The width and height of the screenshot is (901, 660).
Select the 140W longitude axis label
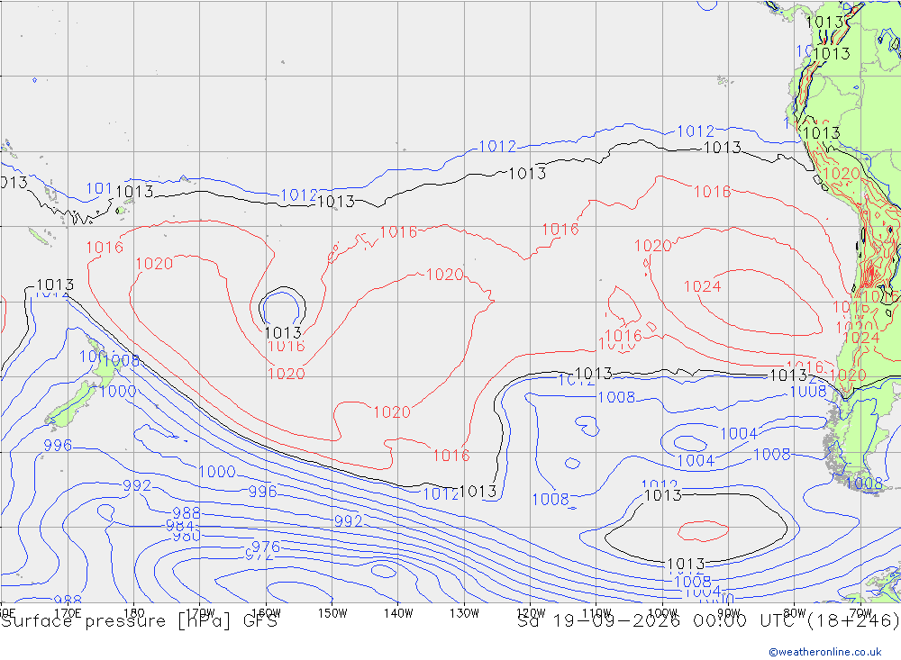tap(398, 613)
